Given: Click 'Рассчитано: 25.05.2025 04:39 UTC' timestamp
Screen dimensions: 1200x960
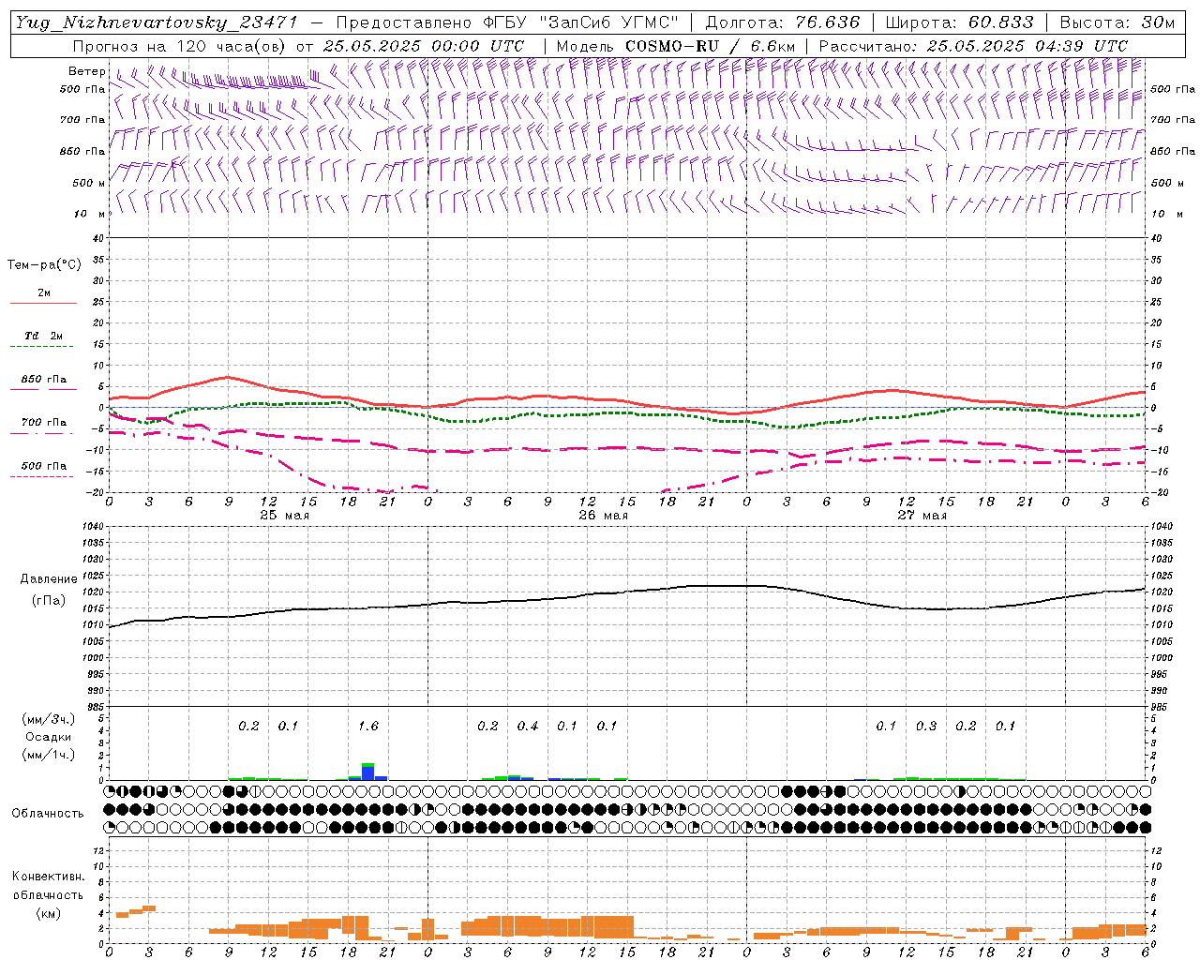Looking at the screenshot, I should (x=973, y=45).
